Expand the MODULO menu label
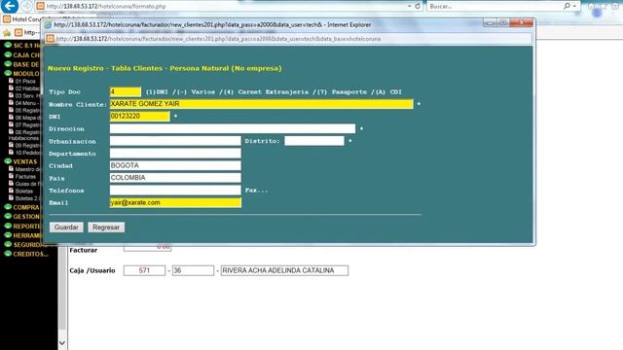The width and height of the screenshot is (623, 350). 26,74
